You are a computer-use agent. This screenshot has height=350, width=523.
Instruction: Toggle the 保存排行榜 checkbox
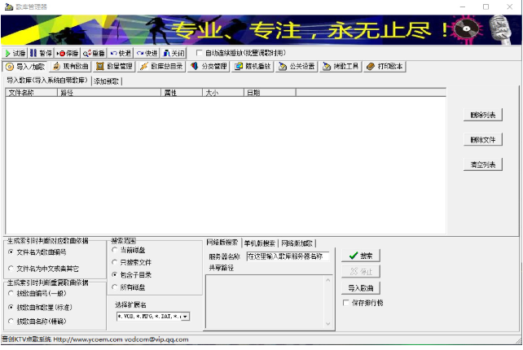(346, 303)
